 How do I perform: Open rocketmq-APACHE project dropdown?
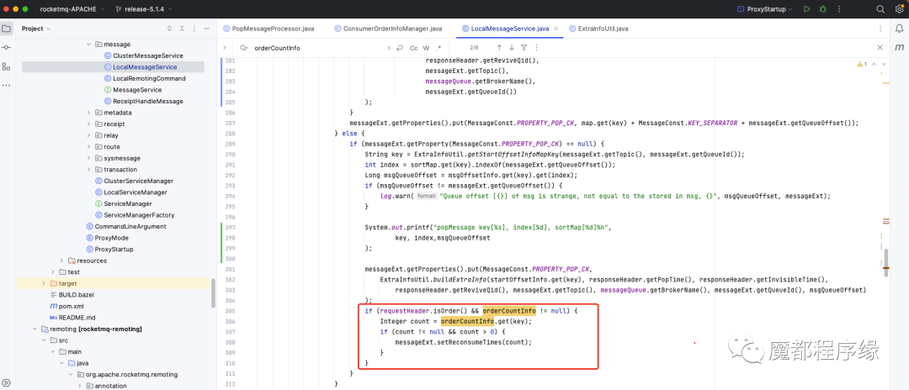[x=72, y=9]
